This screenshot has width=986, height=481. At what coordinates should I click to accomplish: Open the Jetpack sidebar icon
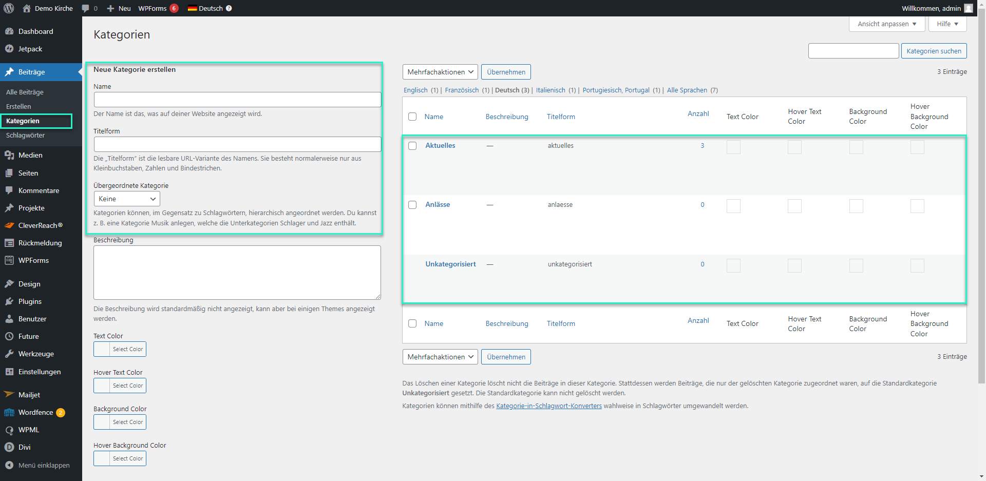coord(9,49)
